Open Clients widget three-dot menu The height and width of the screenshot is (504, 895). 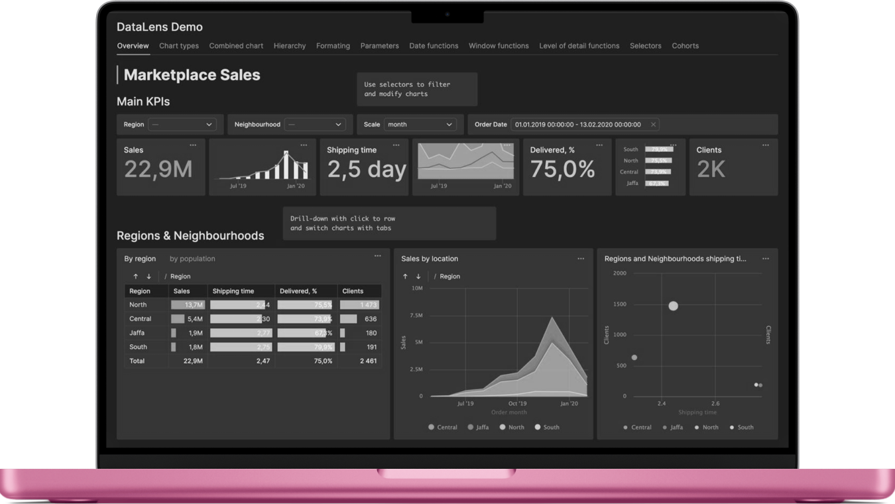(766, 145)
